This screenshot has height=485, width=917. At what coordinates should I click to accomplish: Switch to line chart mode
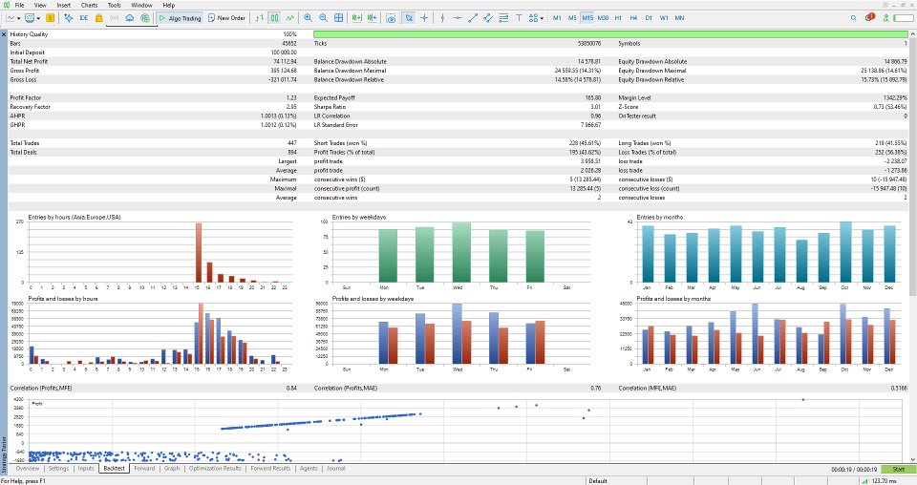(x=289, y=18)
